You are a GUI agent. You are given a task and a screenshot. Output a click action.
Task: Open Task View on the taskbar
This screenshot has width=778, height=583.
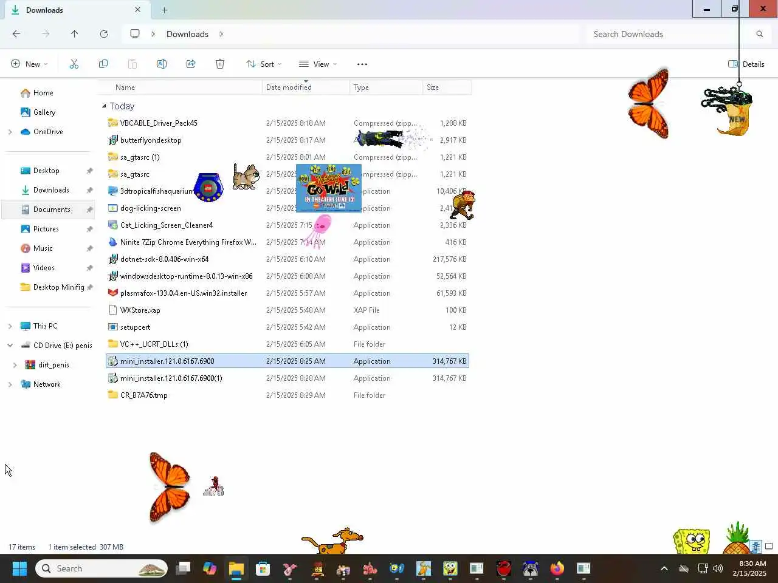[183, 568]
